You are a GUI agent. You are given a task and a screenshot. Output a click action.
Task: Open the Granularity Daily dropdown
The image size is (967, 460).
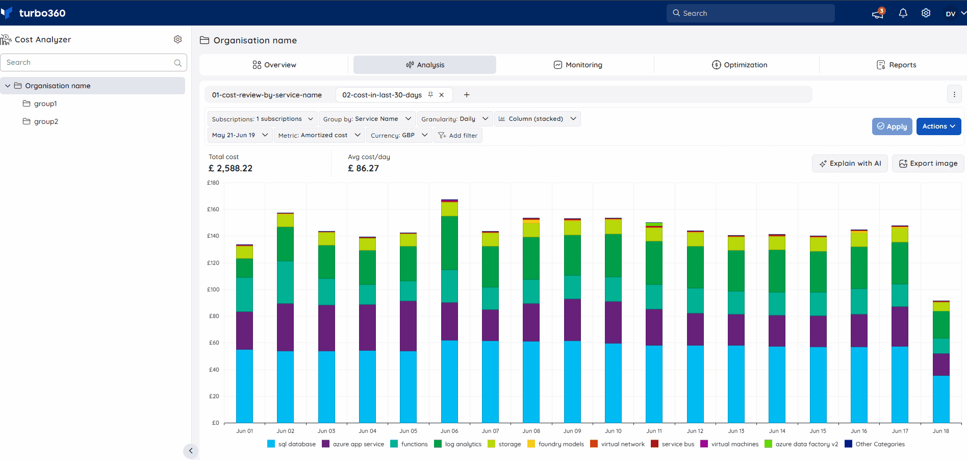coord(455,119)
